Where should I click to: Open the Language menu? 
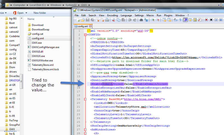pos(126,15)
